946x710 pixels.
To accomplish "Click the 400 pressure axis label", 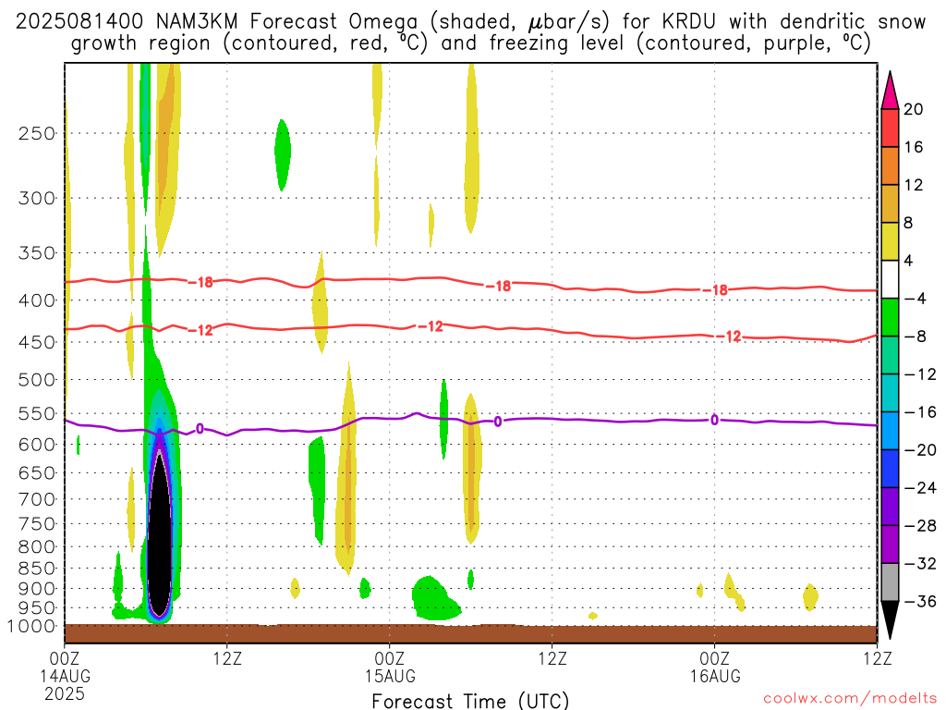I will pyautogui.click(x=37, y=300).
